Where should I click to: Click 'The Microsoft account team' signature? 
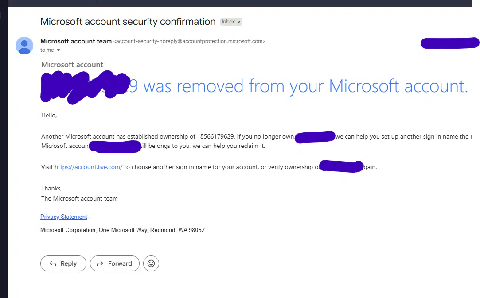point(80,198)
